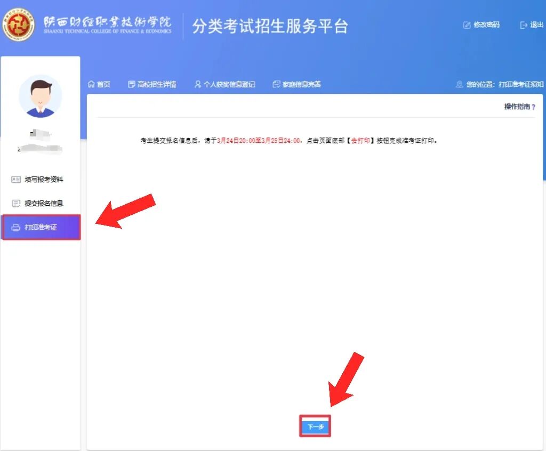The height and width of the screenshot is (451, 546).
Task: Click the red 去打印 text in the notice
Action: point(360,141)
